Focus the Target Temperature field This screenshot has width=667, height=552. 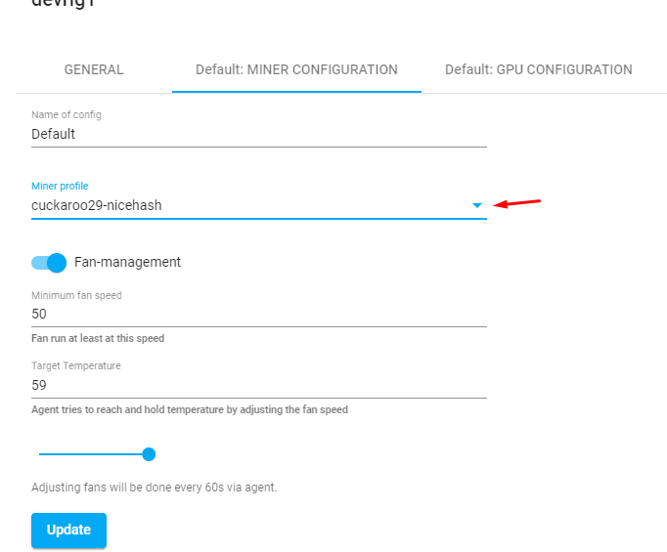(x=259, y=385)
